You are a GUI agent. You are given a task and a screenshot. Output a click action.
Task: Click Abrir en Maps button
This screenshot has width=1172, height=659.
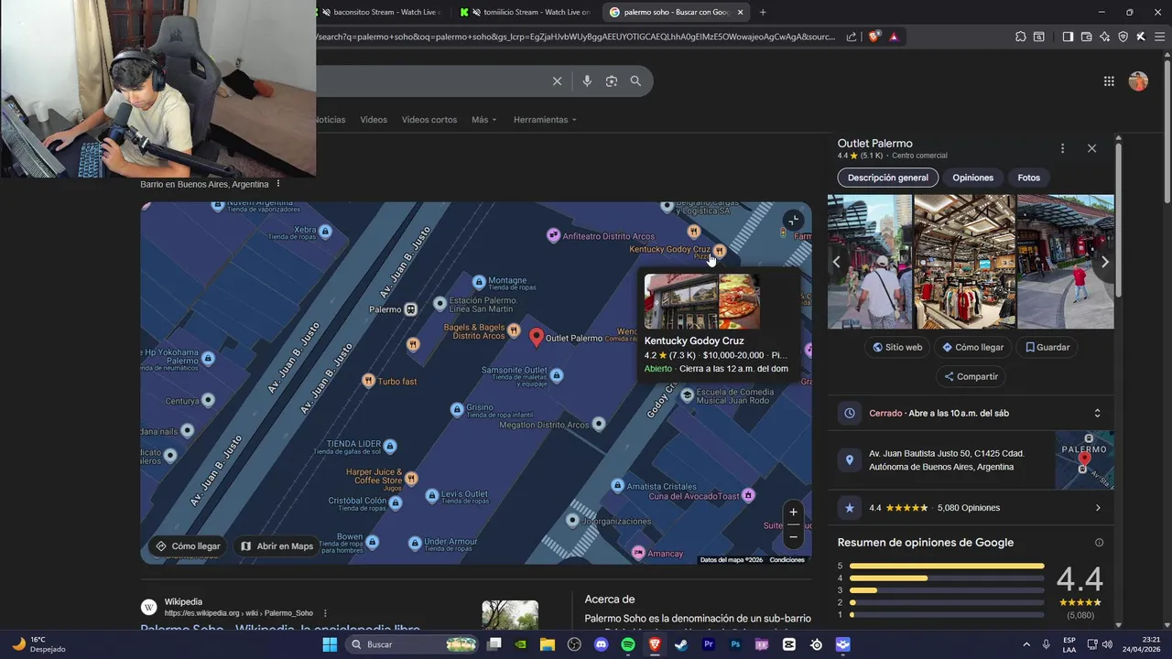coord(277,546)
